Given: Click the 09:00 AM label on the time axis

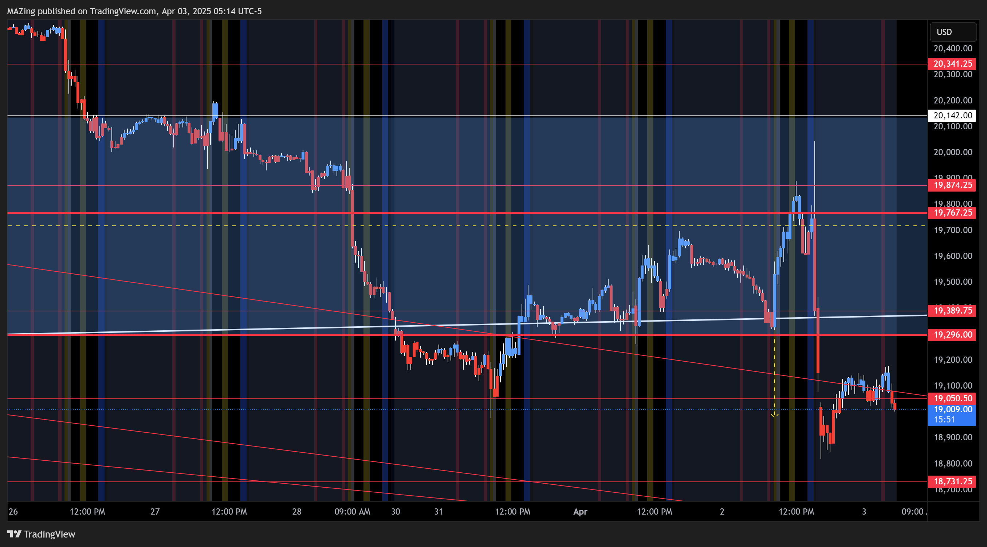Looking at the screenshot, I should click(352, 512).
